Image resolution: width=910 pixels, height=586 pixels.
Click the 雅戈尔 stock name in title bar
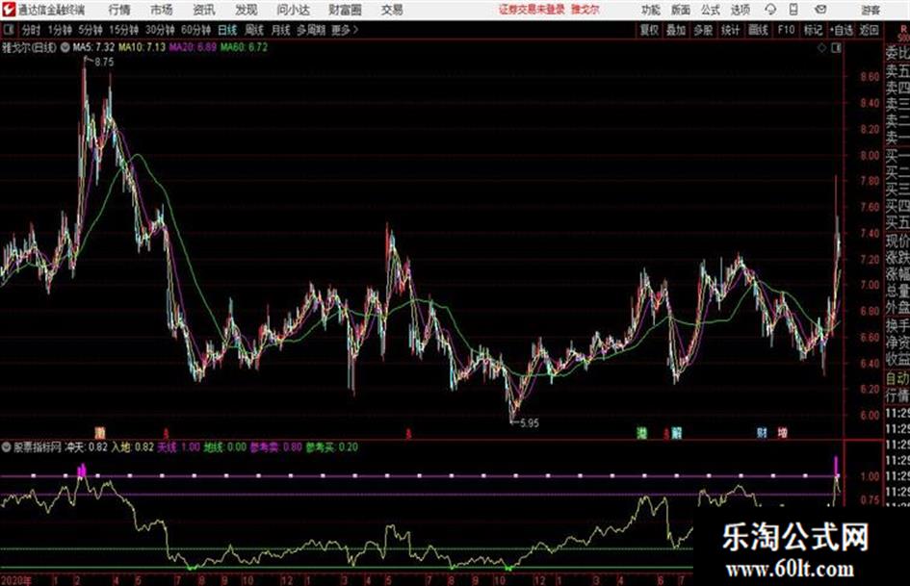585,10
